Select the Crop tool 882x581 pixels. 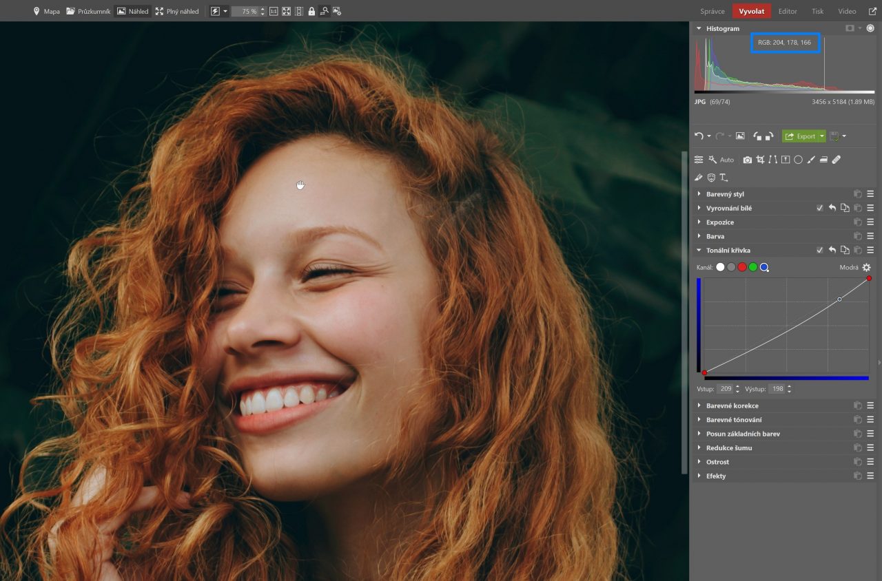tap(760, 160)
